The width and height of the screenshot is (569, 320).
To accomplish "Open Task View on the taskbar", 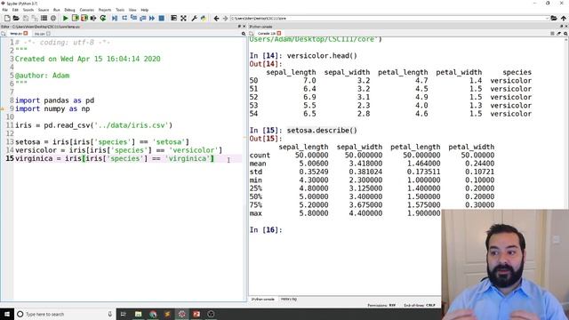I will tap(123, 314).
